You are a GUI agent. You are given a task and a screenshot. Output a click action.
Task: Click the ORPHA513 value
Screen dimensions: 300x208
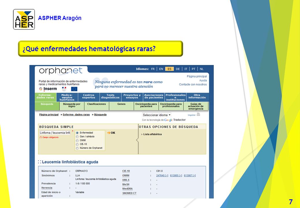(81, 171)
